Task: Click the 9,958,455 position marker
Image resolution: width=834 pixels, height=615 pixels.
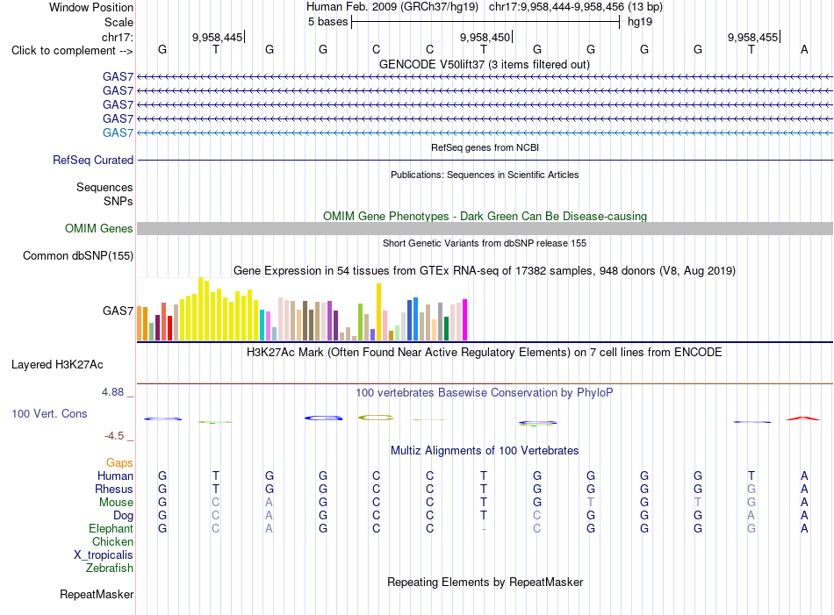Action: (752, 37)
